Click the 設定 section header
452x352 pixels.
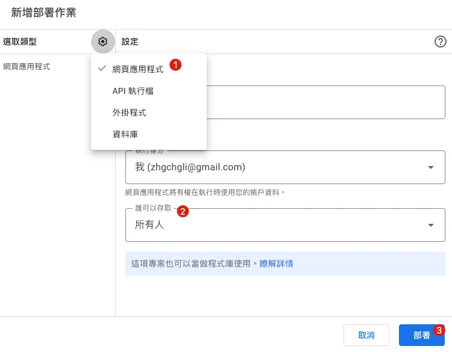tap(130, 42)
